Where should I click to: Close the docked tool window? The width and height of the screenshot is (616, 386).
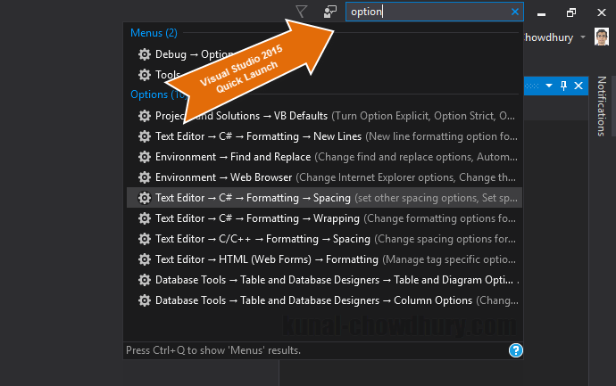[579, 86]
